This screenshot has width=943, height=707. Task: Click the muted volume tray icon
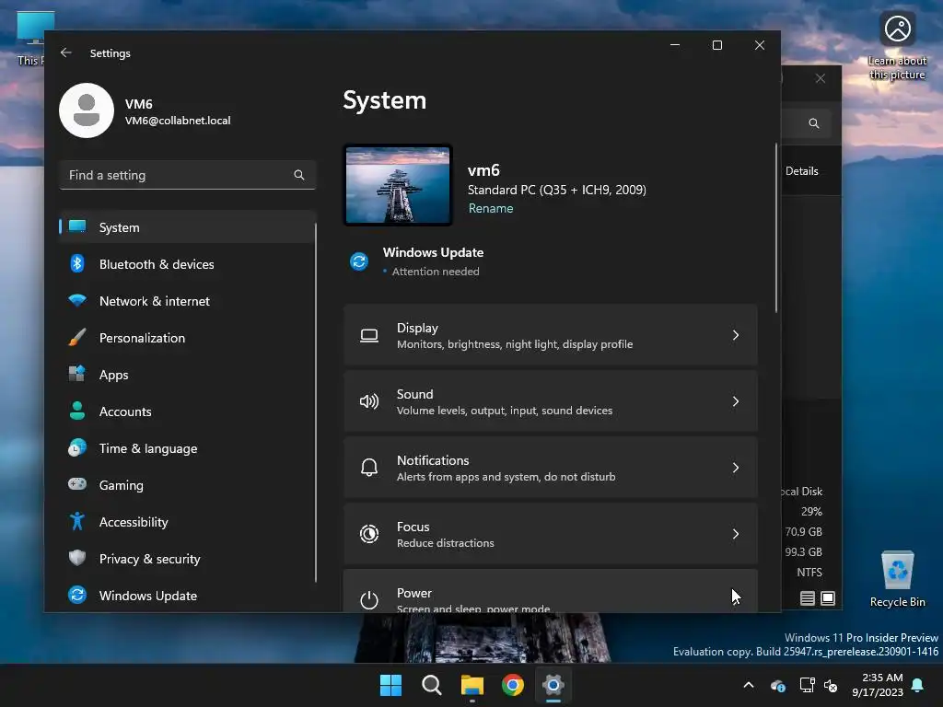[831, 685]
